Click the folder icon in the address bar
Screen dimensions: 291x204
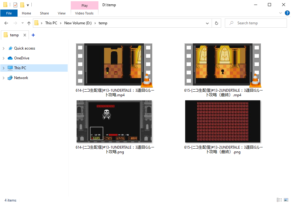click(x=37, y=23)
